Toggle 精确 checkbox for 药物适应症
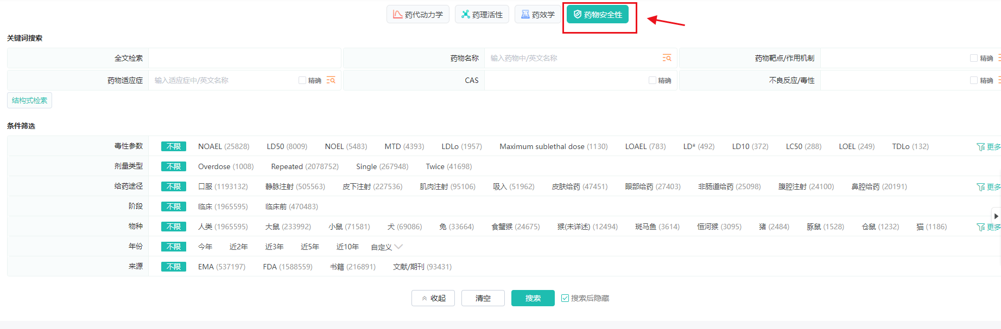Viewport: 1001px width, 329px height. coord(302,80)
